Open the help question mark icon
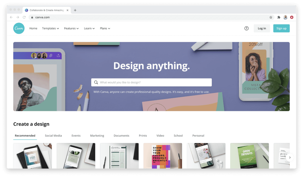303x177 pixels. pos(246,28)
